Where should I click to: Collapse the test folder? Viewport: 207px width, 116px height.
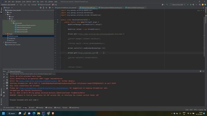click(x=8, y=19)
